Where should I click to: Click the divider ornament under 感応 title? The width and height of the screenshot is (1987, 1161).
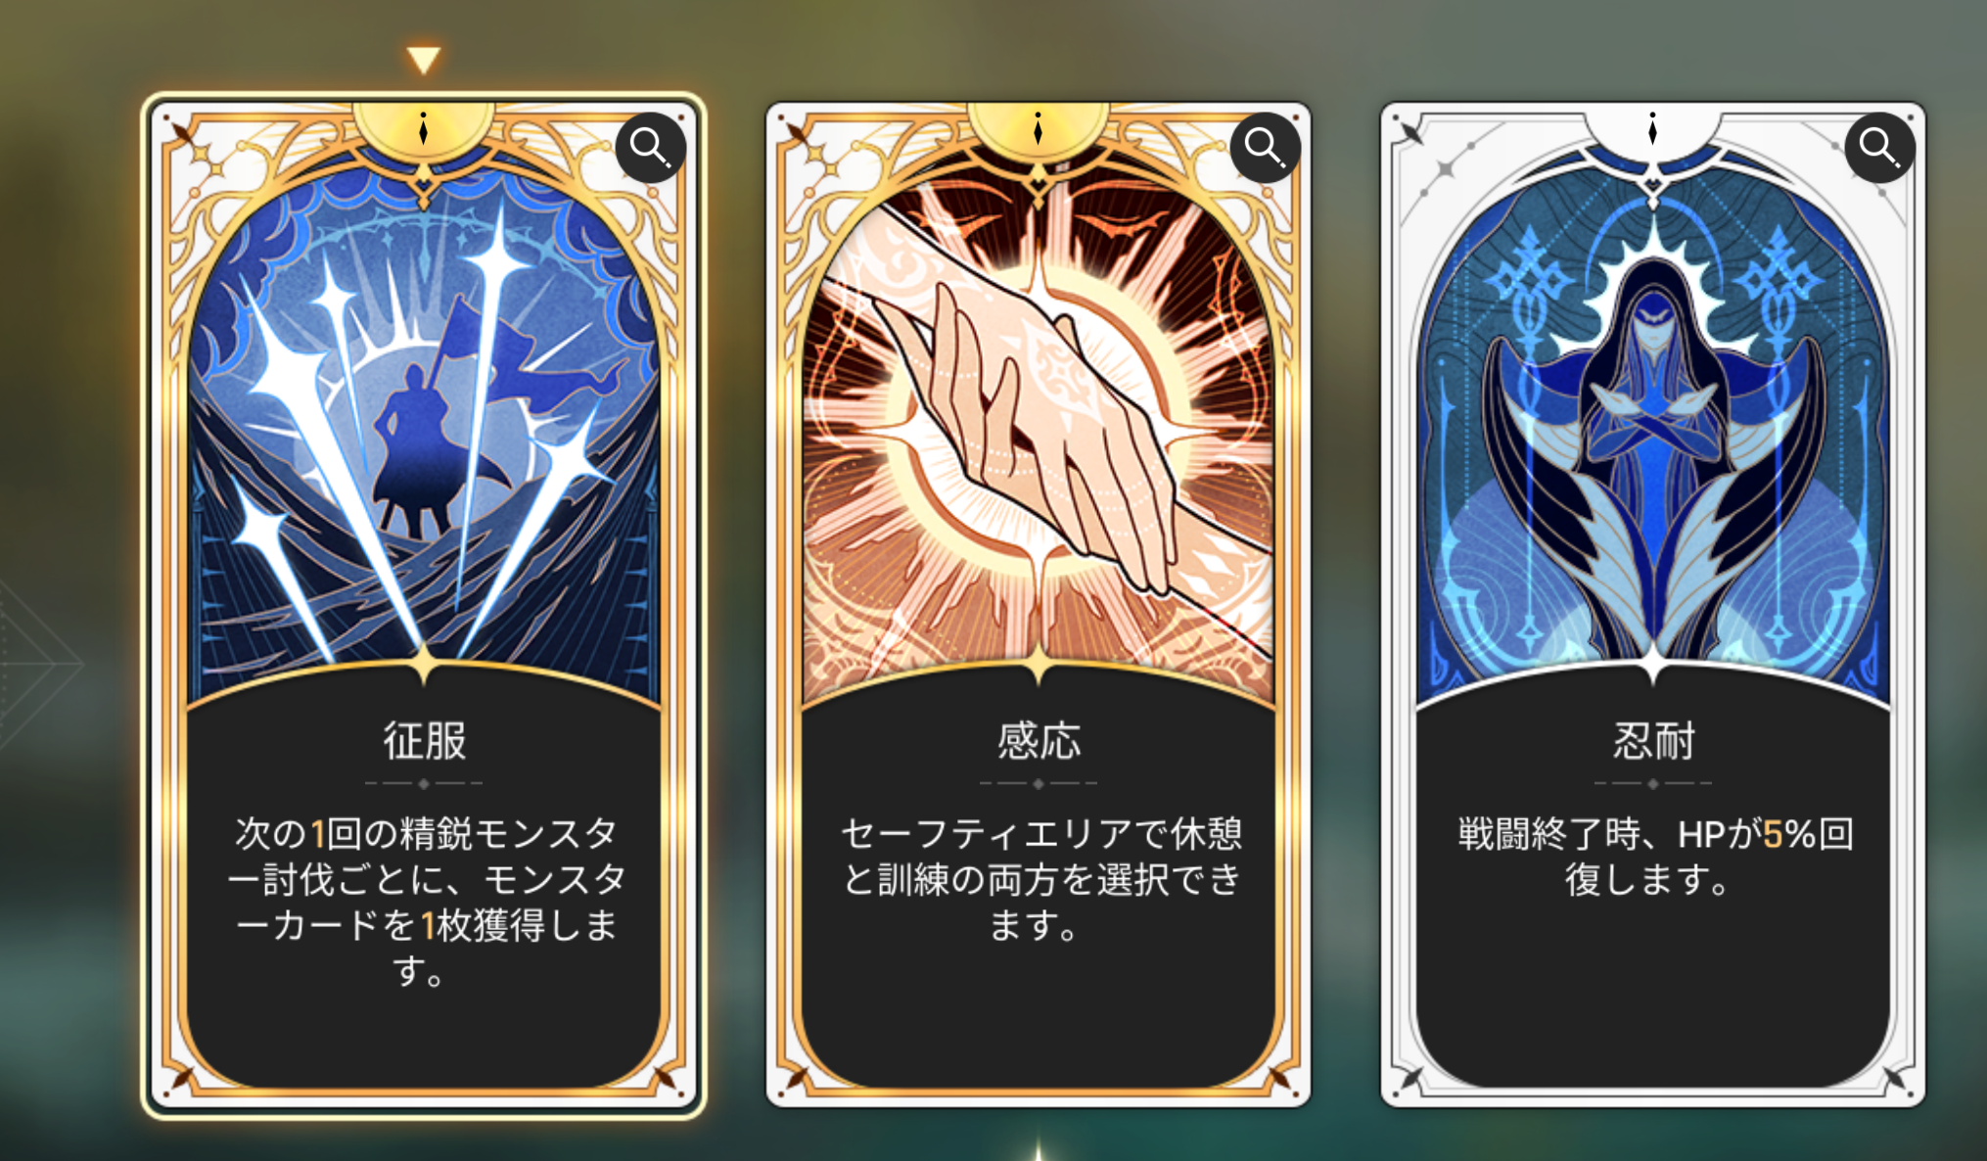coord(1038,783)
